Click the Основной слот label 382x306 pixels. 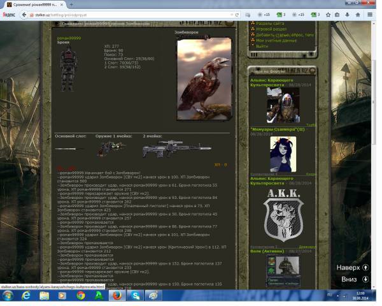[71, 136]
